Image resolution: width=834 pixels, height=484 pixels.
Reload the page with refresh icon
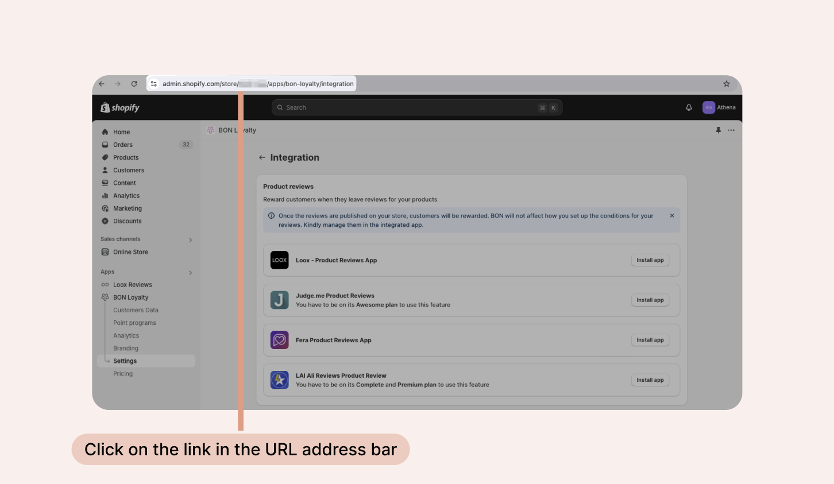click(134, 84)
